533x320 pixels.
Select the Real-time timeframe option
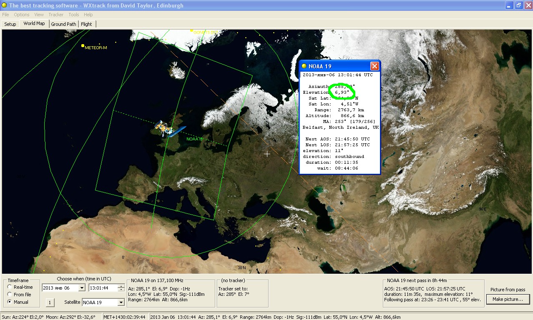click(10, 287)
